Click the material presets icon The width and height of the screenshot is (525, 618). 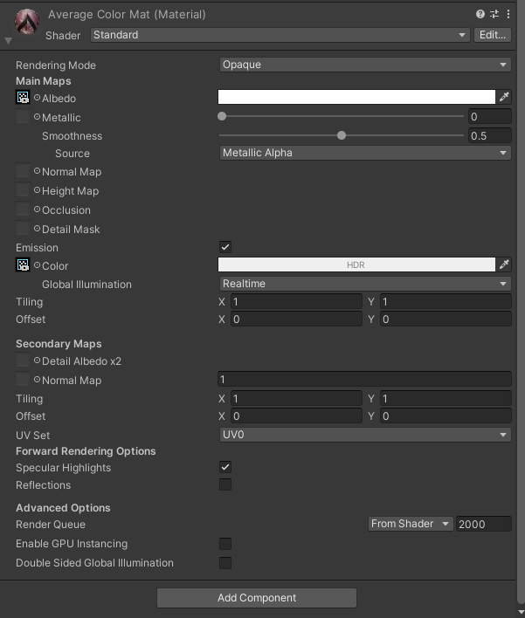click(x=494, y=14)
